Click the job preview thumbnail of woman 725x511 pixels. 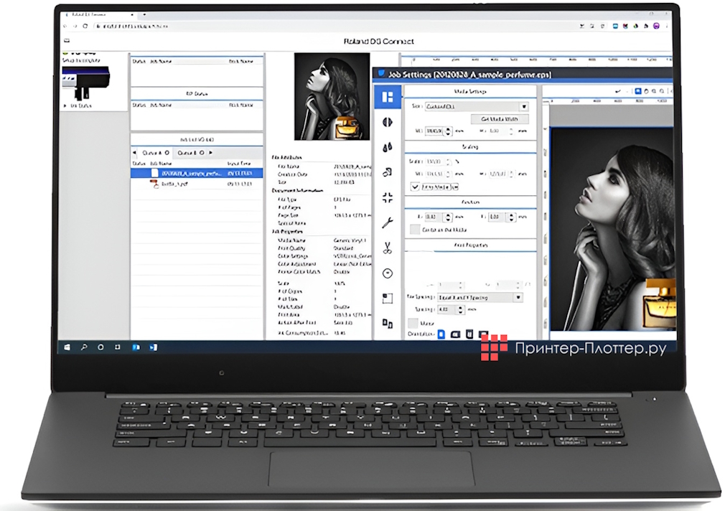[332, 96]
